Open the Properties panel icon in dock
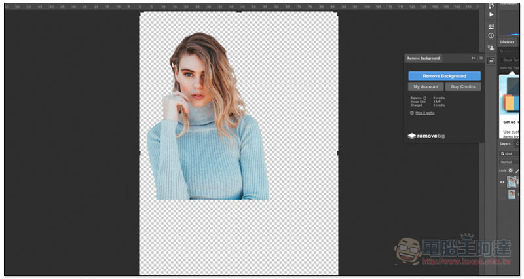Image resolution: width=524 pixels, height=279 pixels. 491,27
